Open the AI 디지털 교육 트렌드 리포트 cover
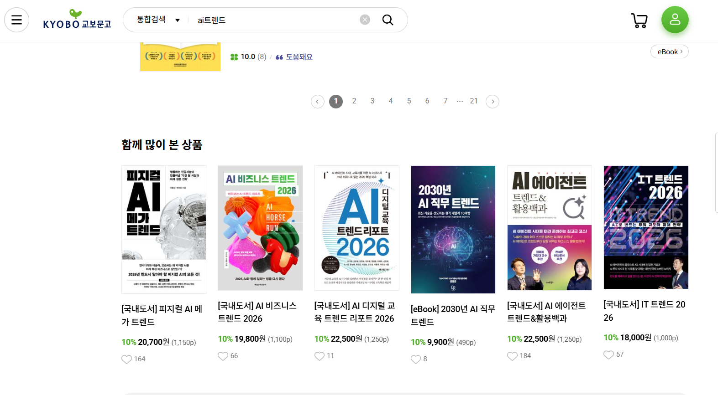This screenshot has height=395, width=718. (357, 228)
